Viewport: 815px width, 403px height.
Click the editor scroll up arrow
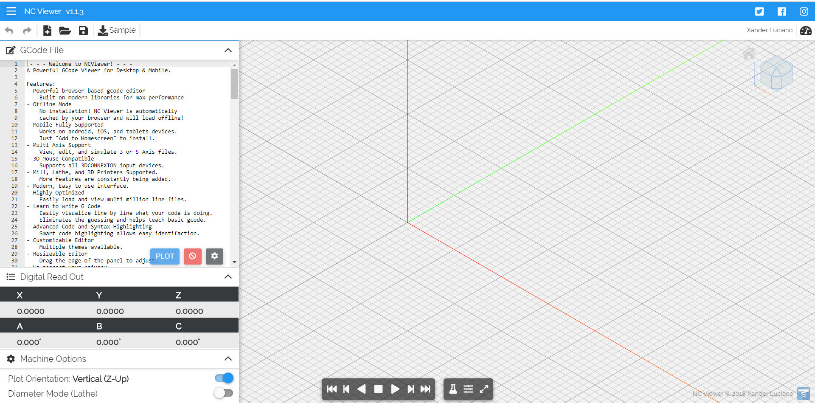tap(234, 65)
